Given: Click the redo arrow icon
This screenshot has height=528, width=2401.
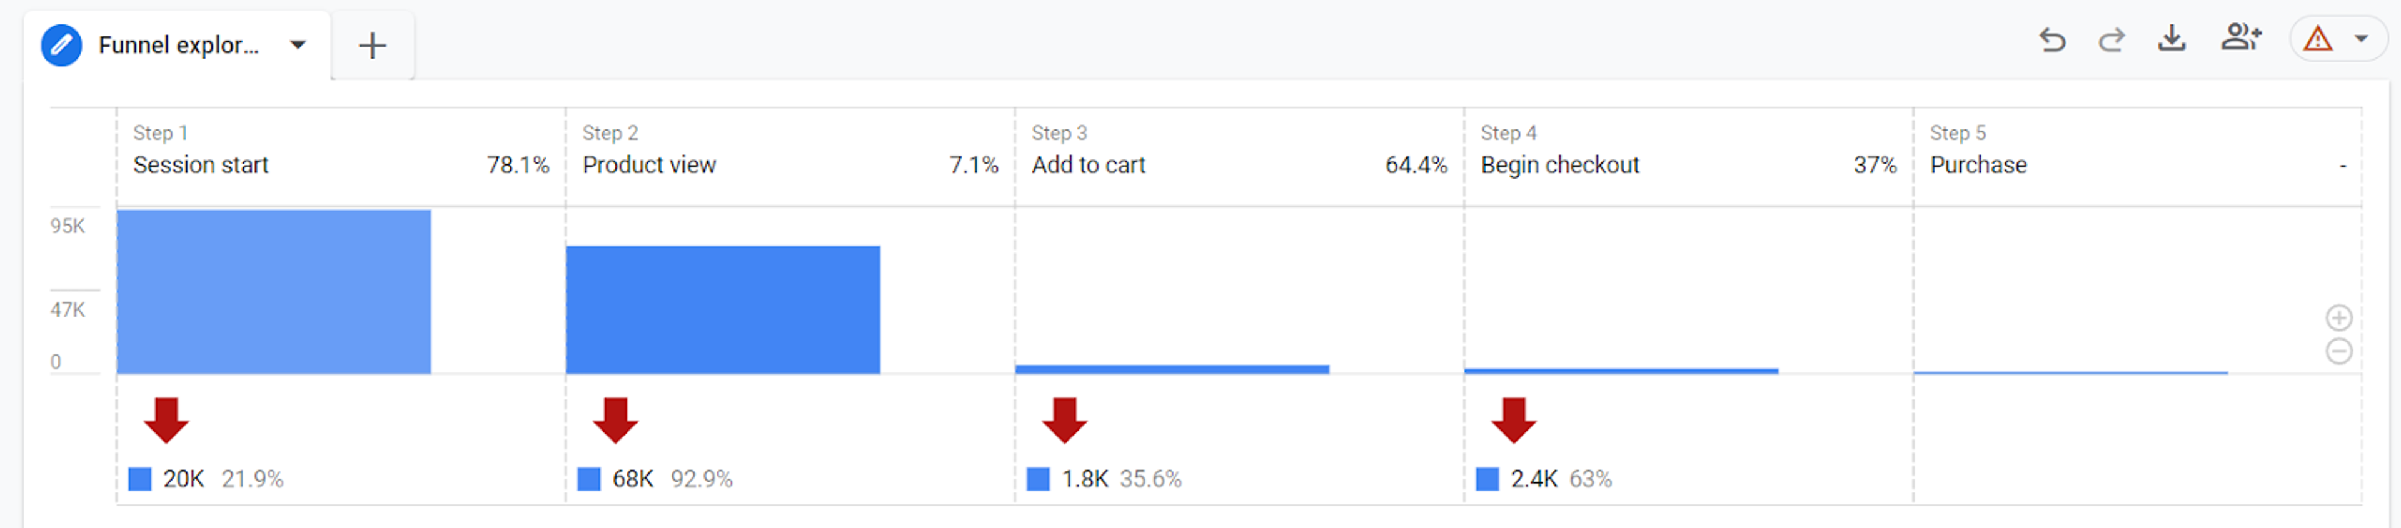Looking at the screenshot, I should [2111, 40].
